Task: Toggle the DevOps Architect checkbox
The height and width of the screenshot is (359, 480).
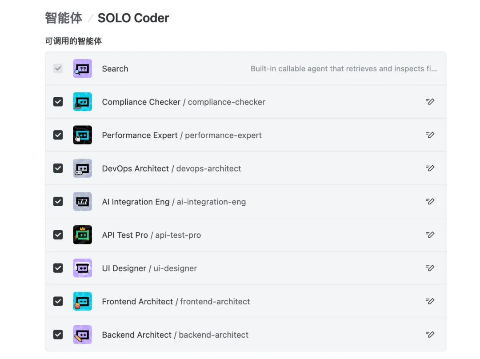Action: coord(58,168)
